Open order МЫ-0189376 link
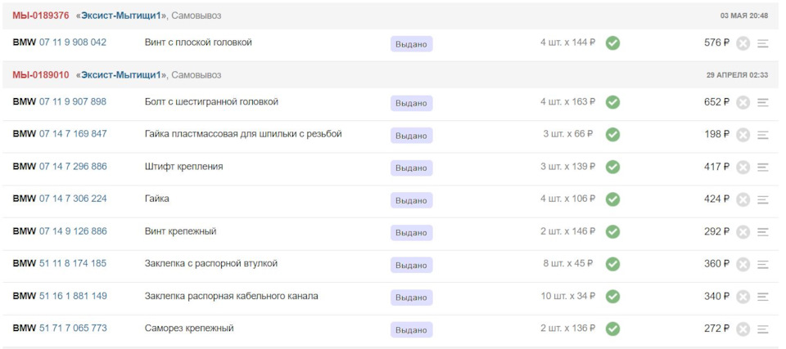Viewport: 786px width, 349px height. tap(41, 16)
